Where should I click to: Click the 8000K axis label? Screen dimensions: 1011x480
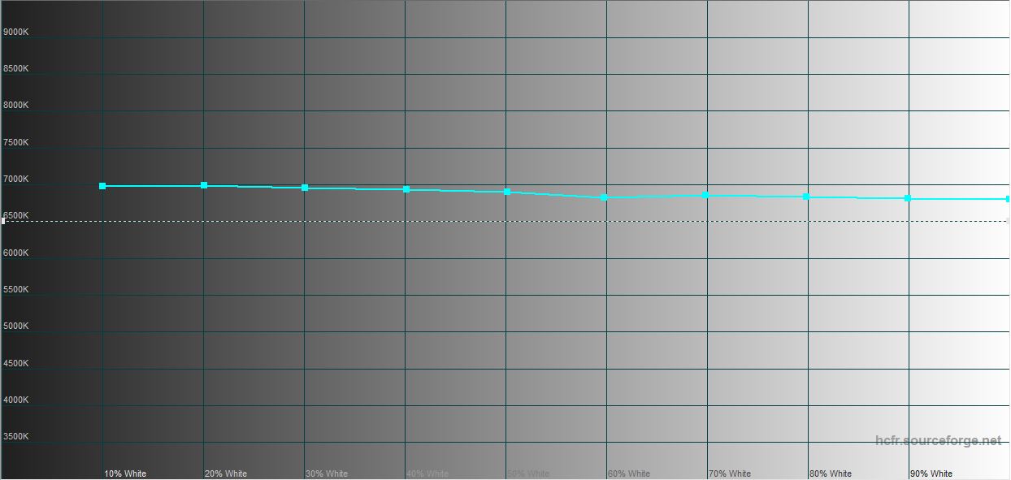[x=16, y=105]
